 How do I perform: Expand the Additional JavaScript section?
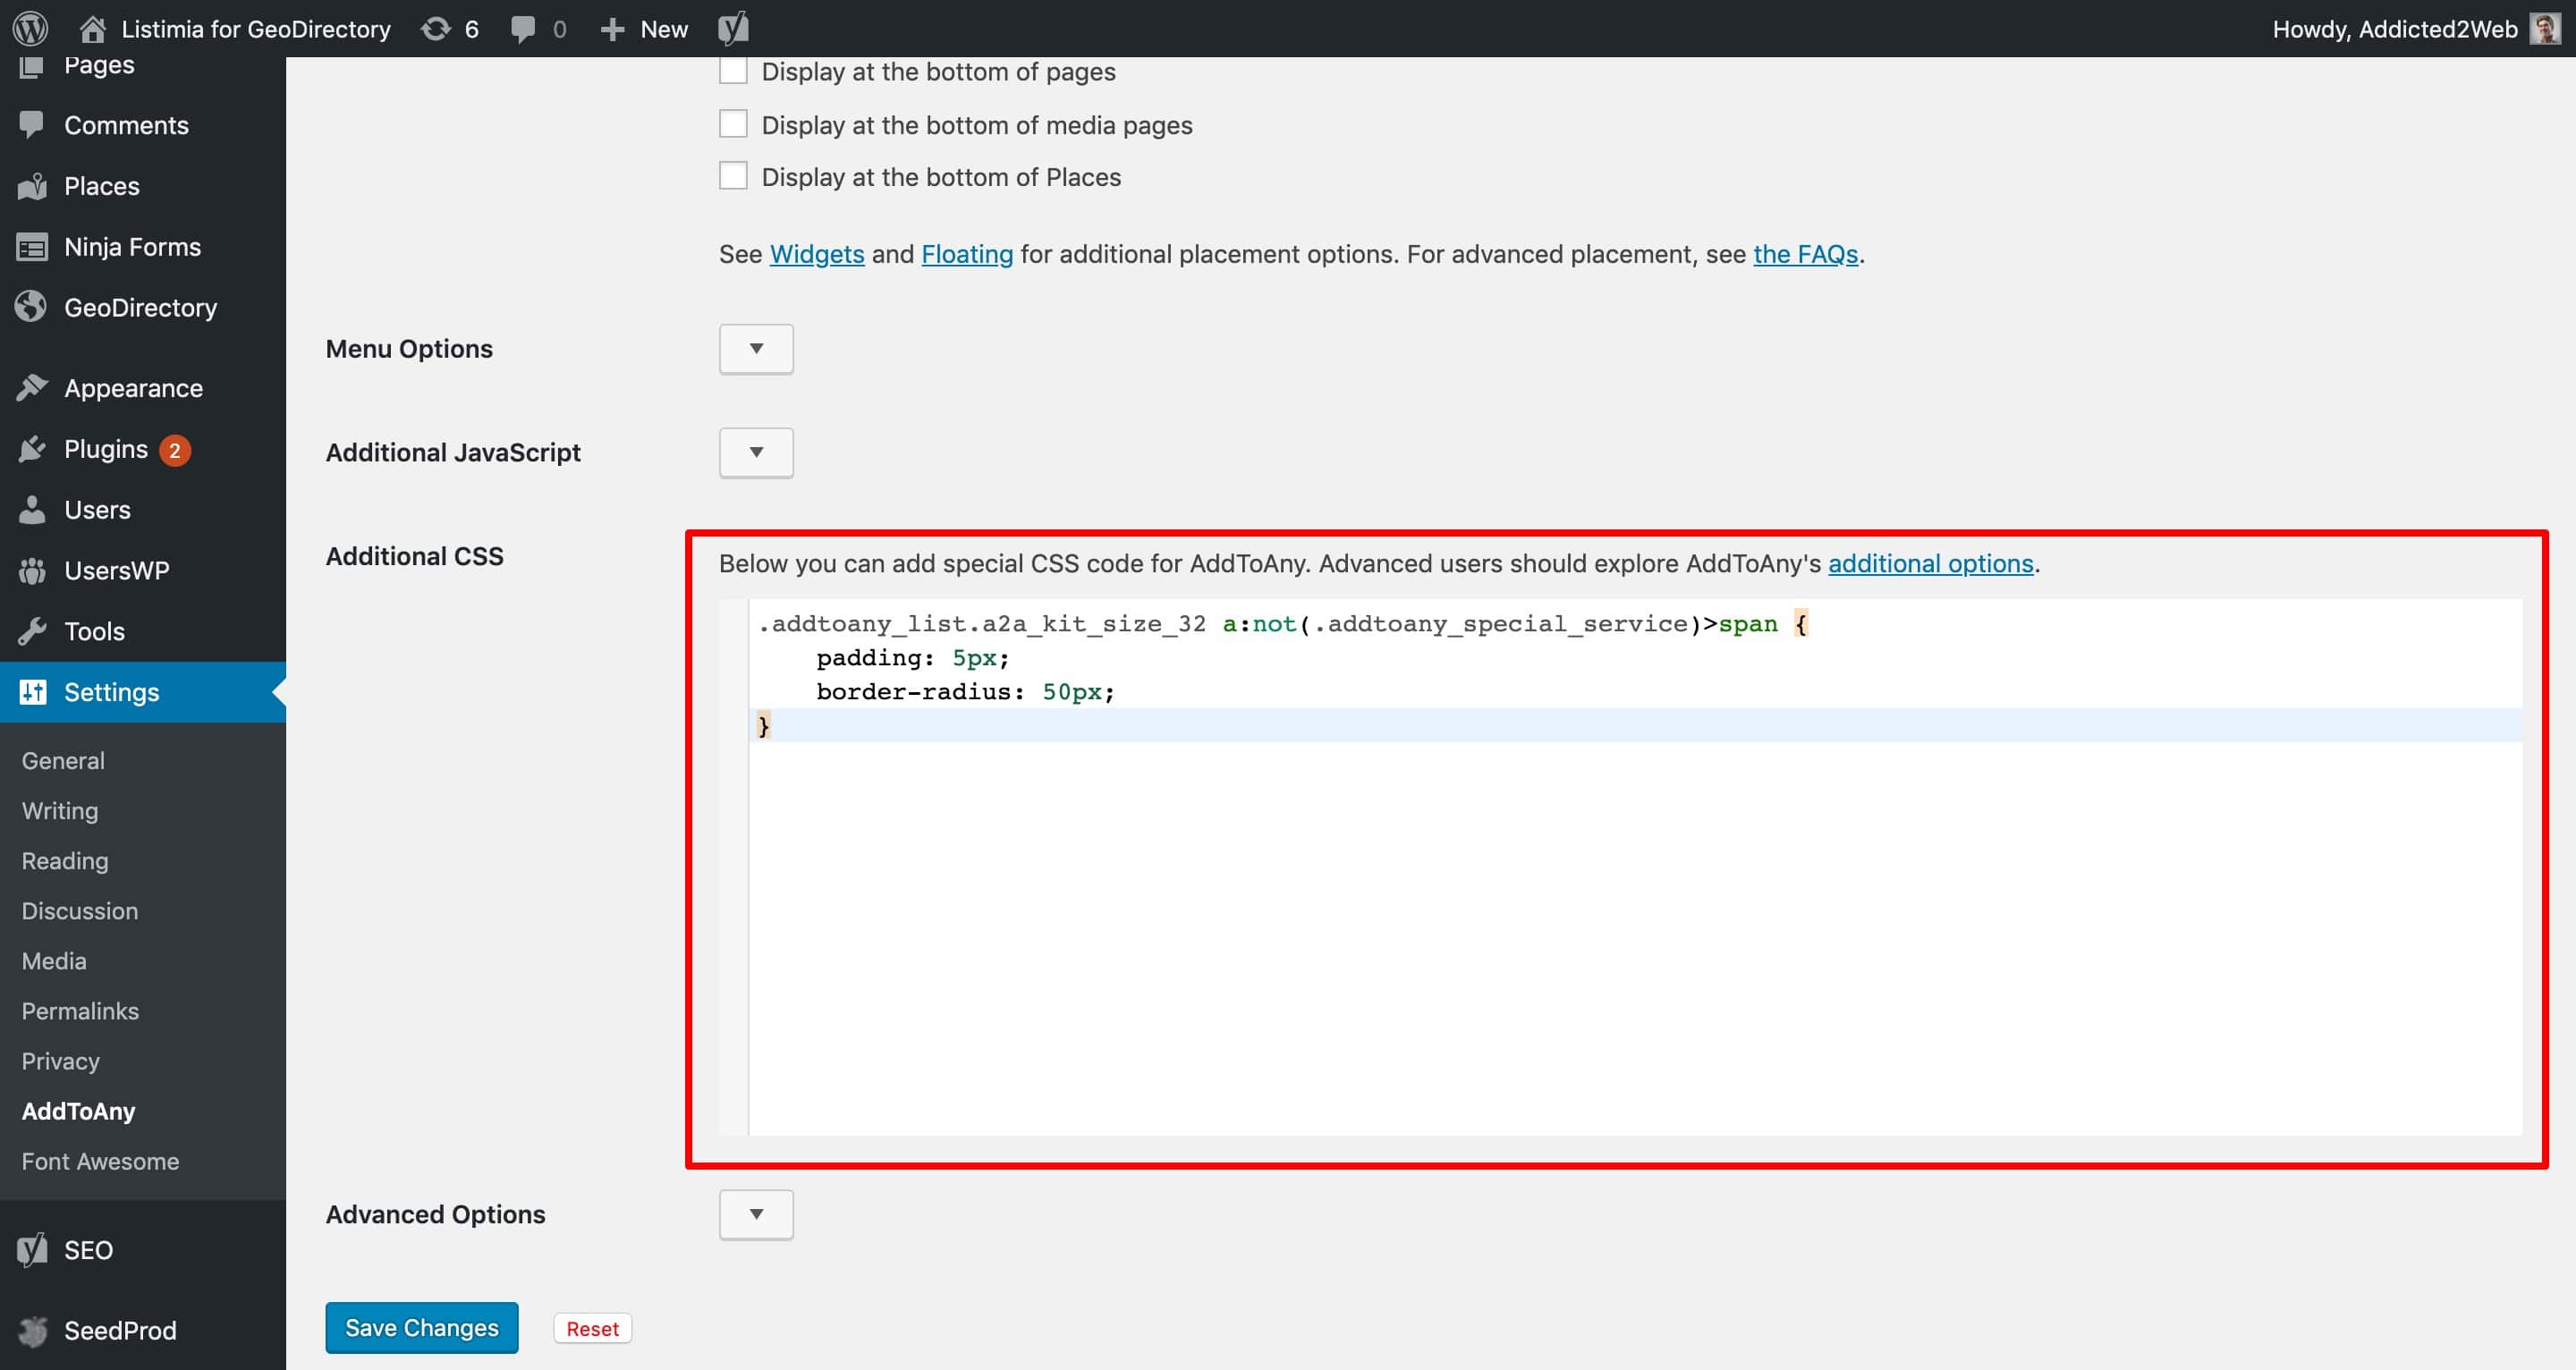pos(756,453)
